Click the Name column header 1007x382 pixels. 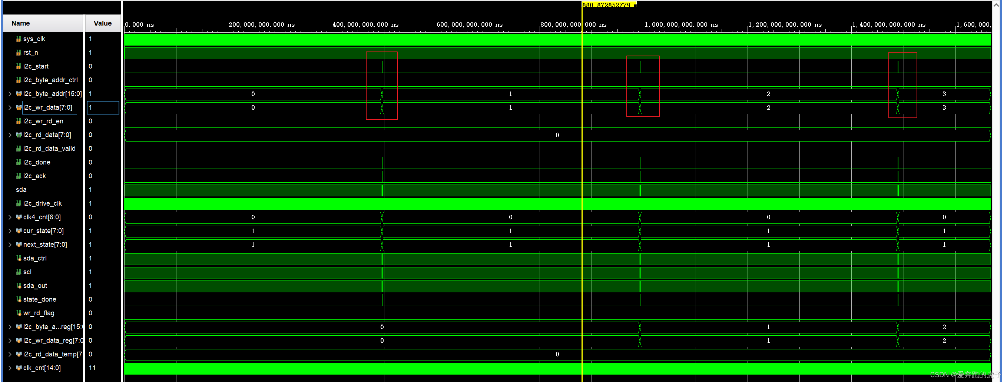click(x=43, y=23)
